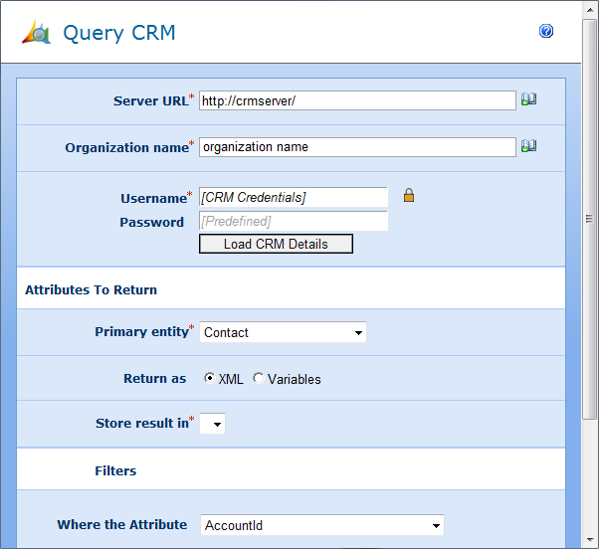Open the help icon beside Query CRM
This screenshot has height=549, width=599.
[545, 32]
